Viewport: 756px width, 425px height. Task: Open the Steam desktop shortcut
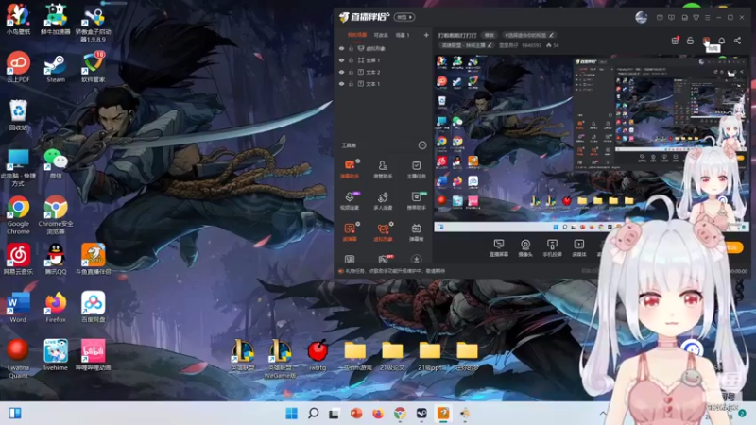tap(56, 68)
